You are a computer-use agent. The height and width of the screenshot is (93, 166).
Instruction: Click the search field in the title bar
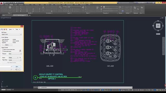[x=126, y=3]
